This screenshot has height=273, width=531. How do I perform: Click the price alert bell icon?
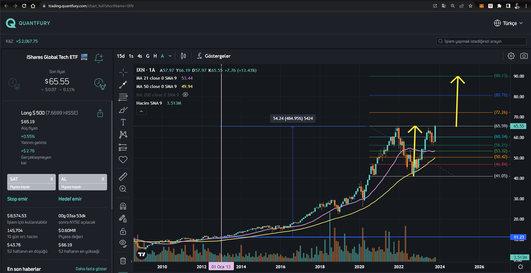(99, 58)
